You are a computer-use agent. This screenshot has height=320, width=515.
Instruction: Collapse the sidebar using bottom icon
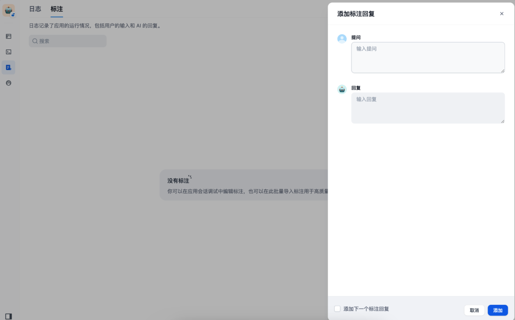8,310
